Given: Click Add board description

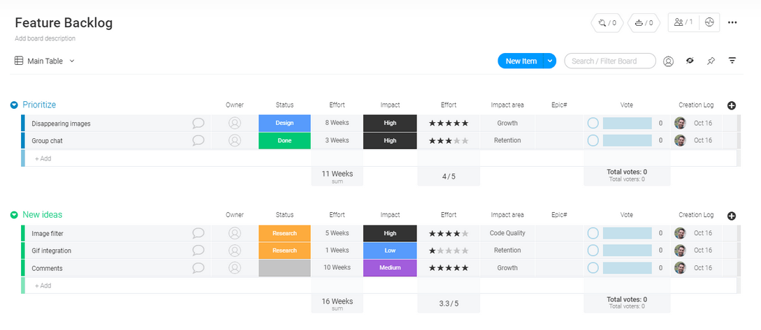Looking at the screenshot, I should coord(45,38).
